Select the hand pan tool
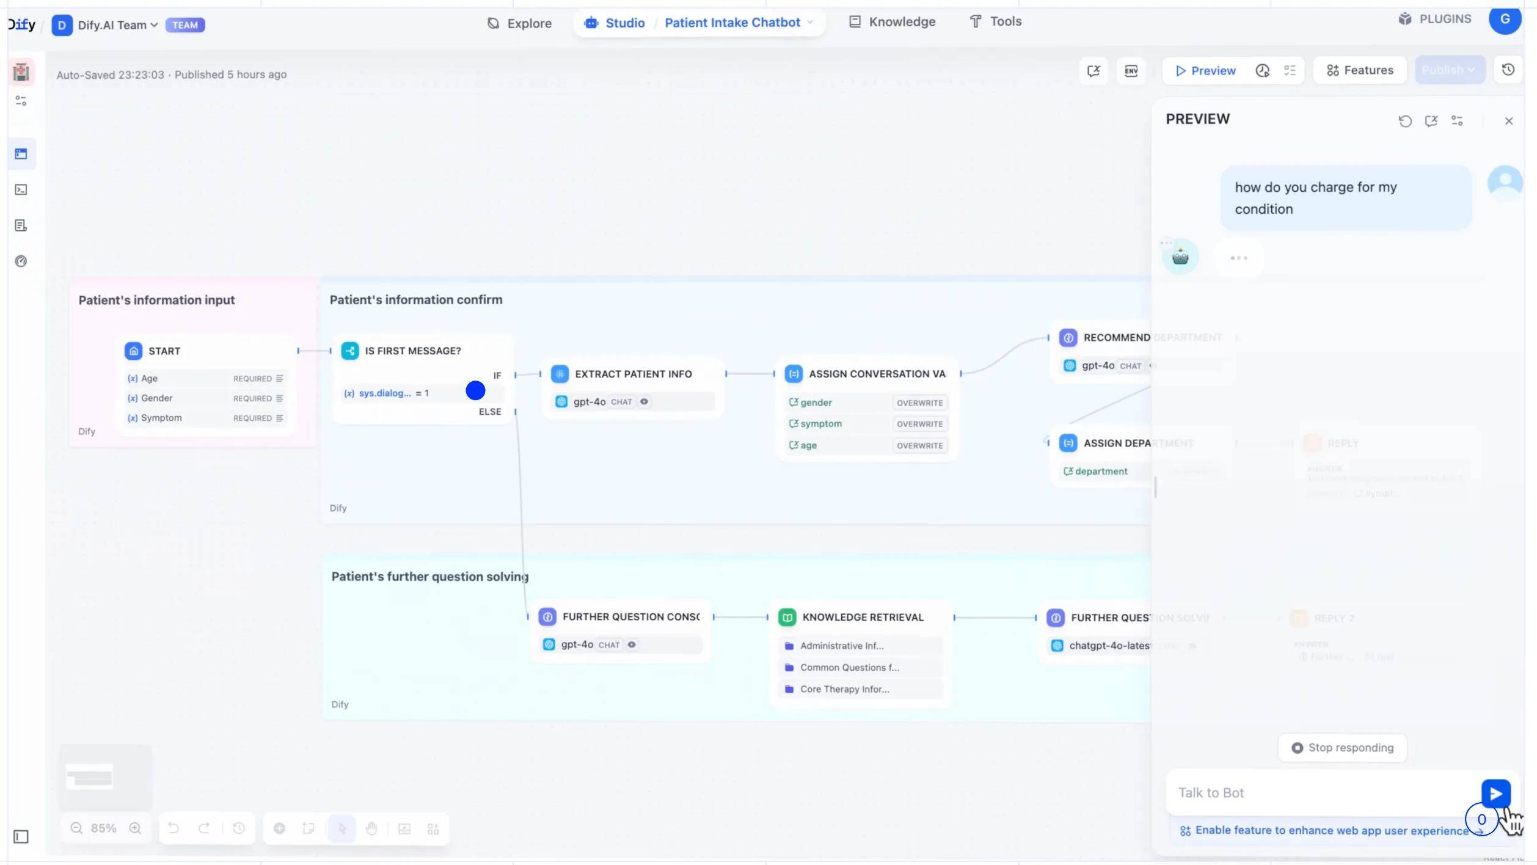Image resolution: width=1537 pixels, height=865 pixels. tap(371, 829)
